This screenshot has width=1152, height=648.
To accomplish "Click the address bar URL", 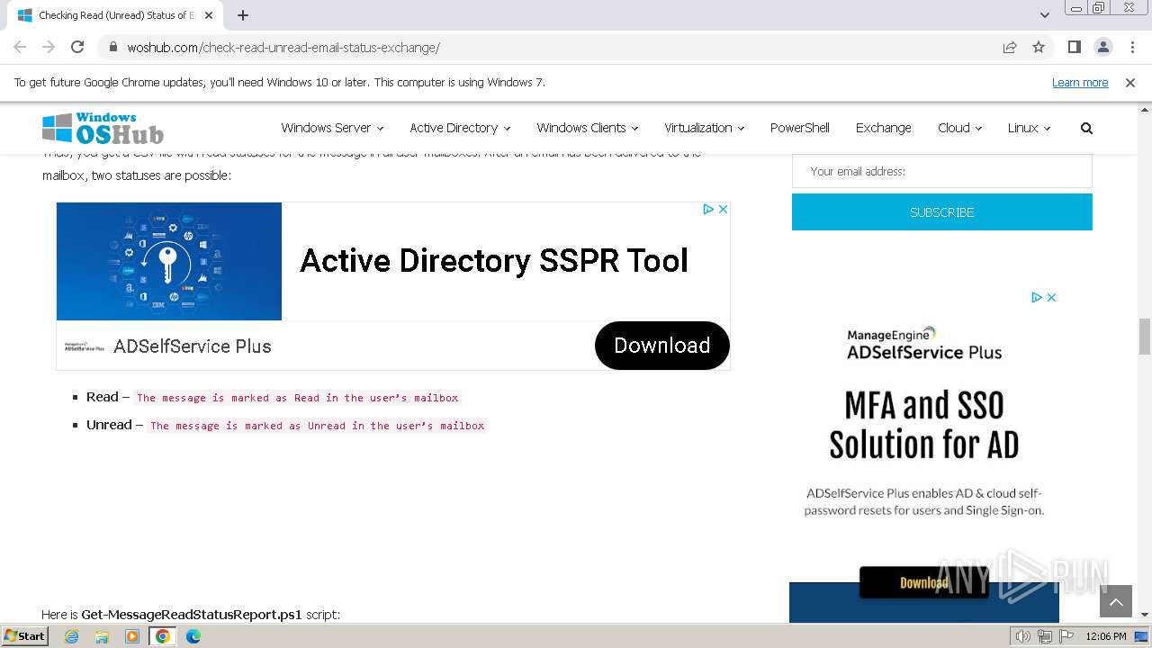I will click(x=283, y=48).
